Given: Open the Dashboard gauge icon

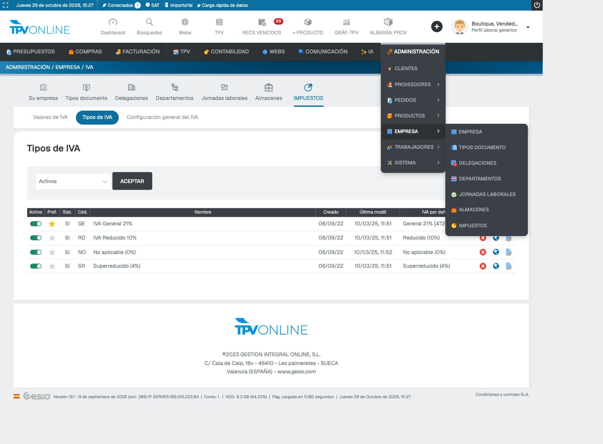Looking at the screenshot, I should 113,22.
